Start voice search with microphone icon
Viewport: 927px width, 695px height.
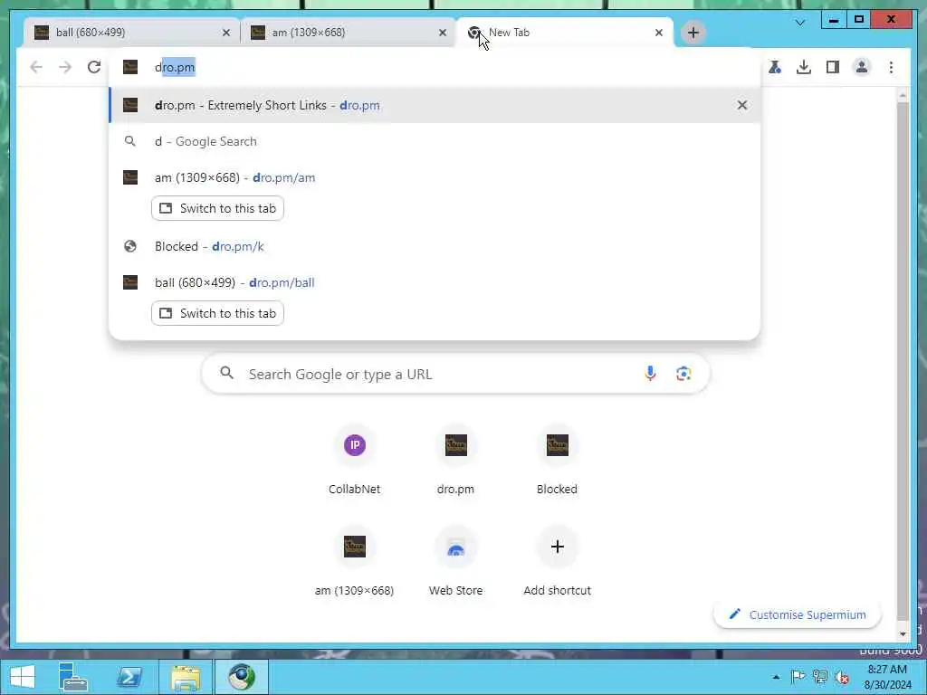pos(650,374)
